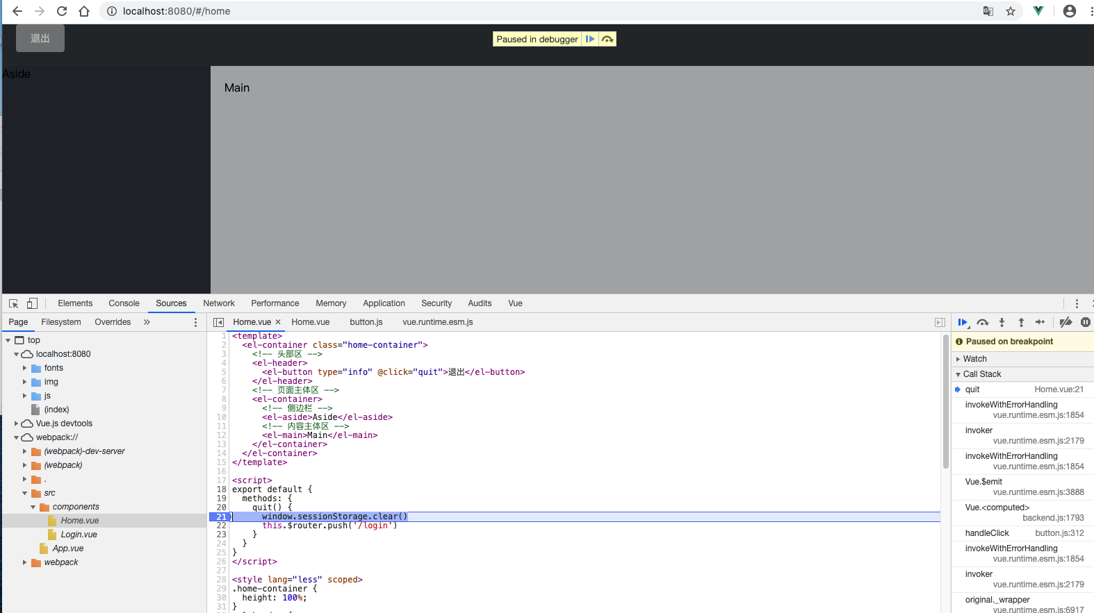Click step into next function call
Viewport: 1094px width, 613px height.
click(1002, 322)
